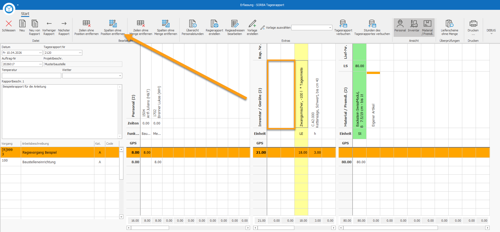The image size is (500, 232).
Task: Select the Start ribbon tab
Action: coord(25,14)
